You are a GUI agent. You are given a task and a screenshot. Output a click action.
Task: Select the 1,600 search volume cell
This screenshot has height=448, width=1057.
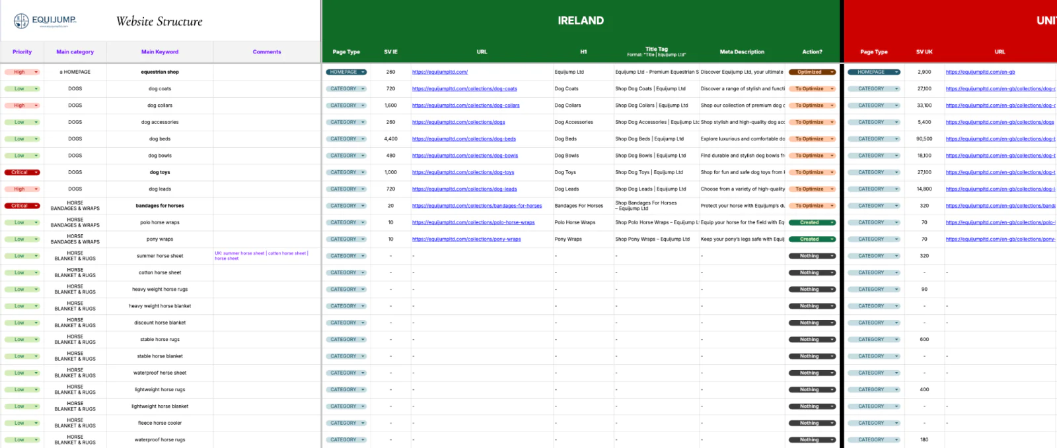click(x=390, y=106)
